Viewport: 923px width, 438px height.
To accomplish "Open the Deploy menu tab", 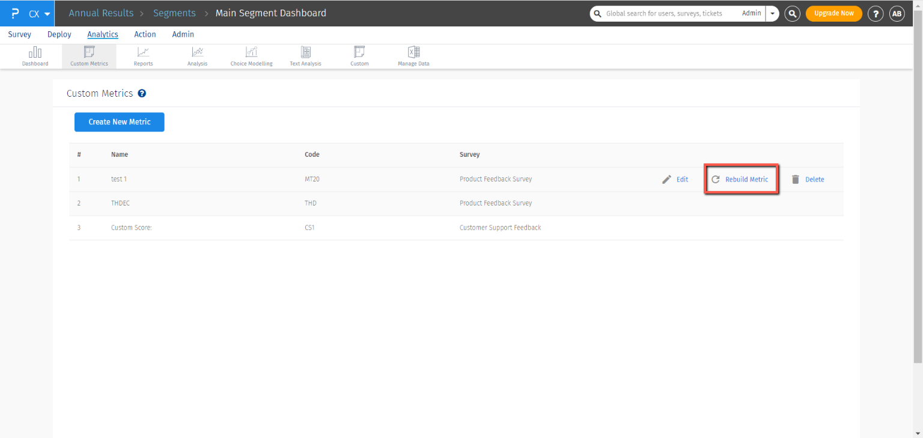I will click(59, 34).
